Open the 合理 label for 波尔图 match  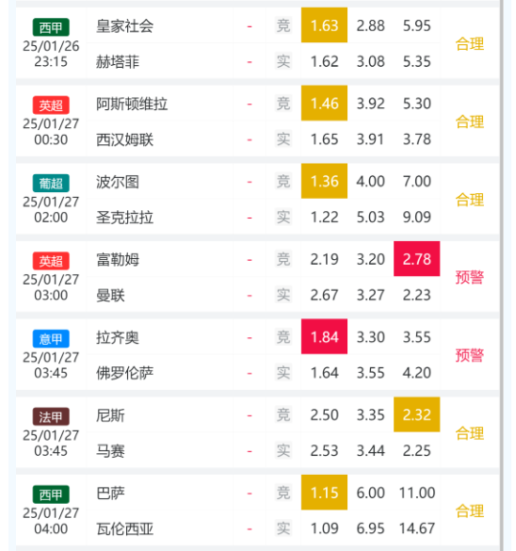coord(470,200)
